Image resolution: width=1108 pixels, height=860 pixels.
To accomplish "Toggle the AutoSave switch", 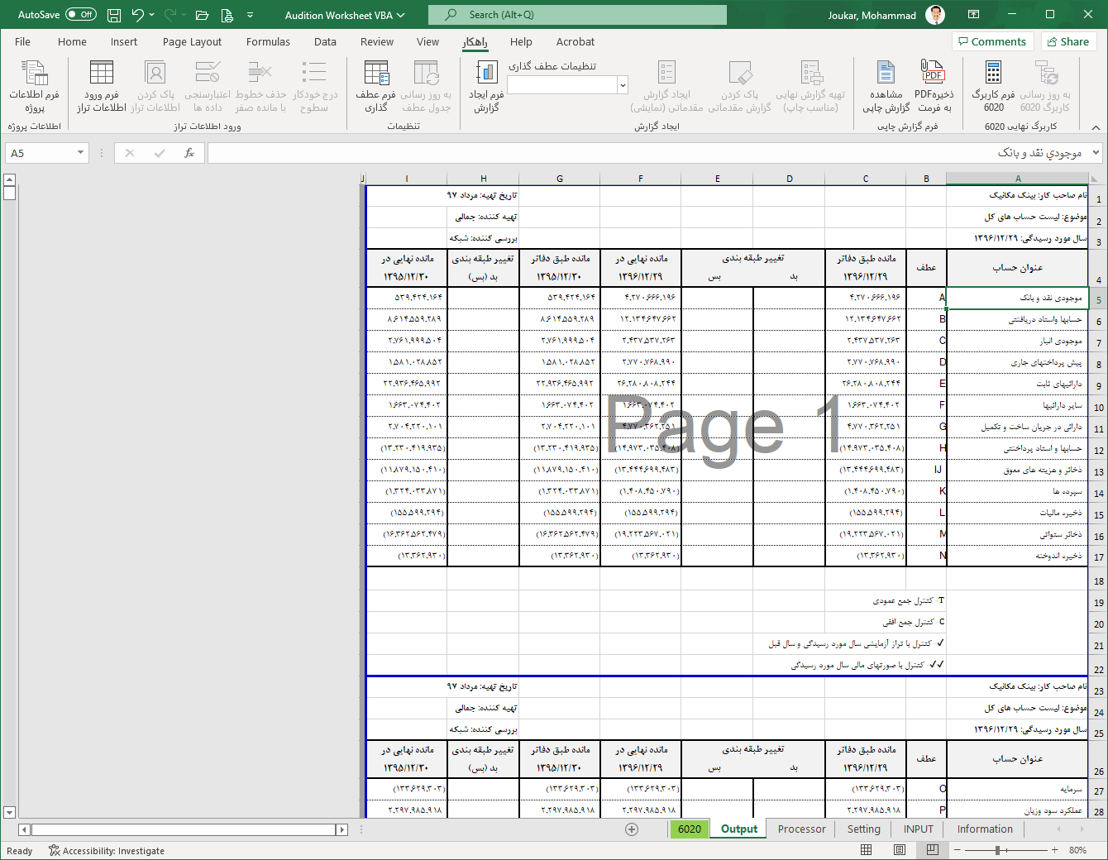I will [81, 15].
